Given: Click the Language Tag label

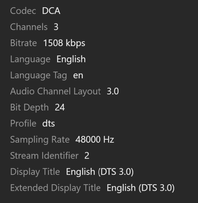Looking at the screenshot, I should tap(38, 75).
